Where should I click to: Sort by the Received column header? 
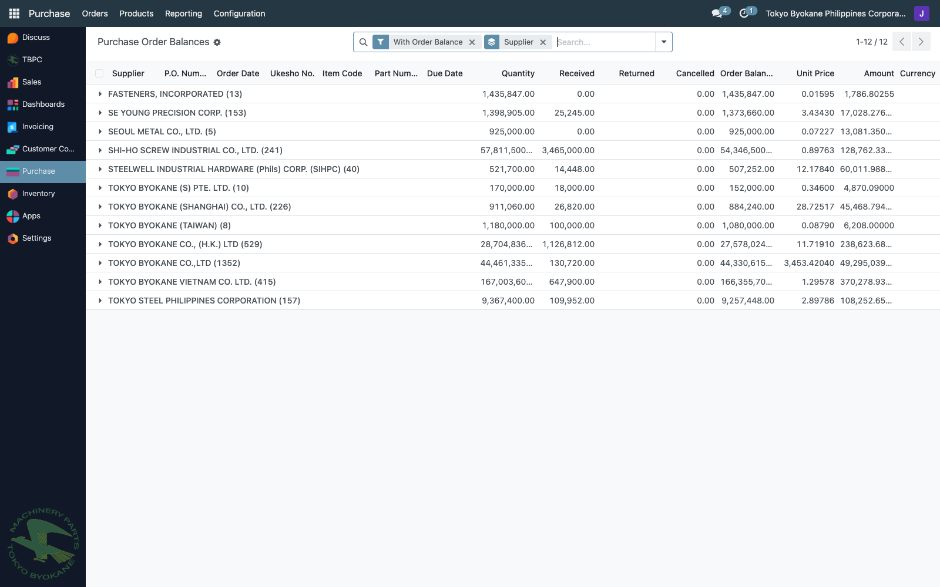click(x=577, y=73)
